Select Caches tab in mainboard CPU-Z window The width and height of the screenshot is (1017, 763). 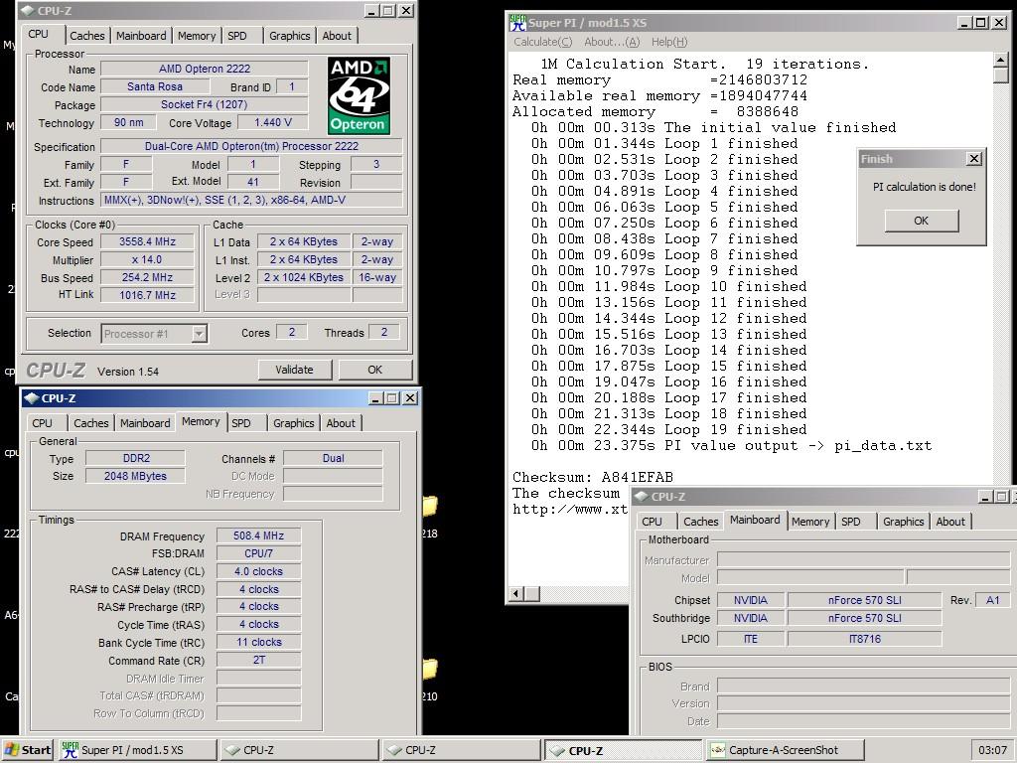pos(700,522)
